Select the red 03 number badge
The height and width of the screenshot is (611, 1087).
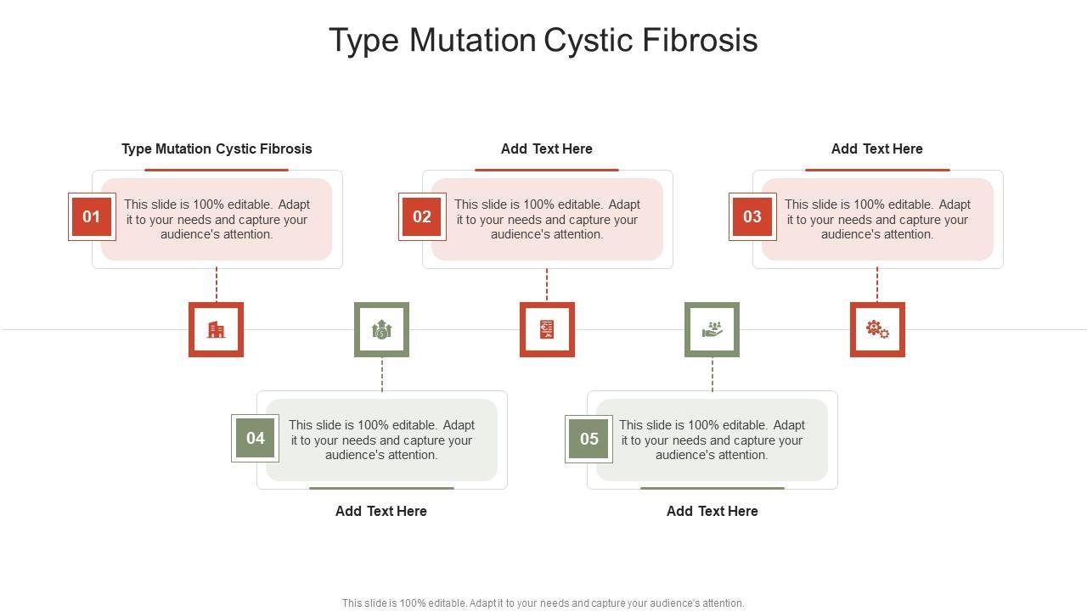pos(752,217)
